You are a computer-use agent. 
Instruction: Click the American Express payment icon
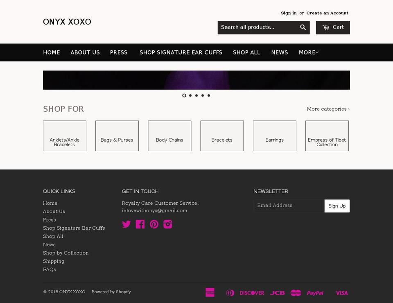(x=210, y=292)
